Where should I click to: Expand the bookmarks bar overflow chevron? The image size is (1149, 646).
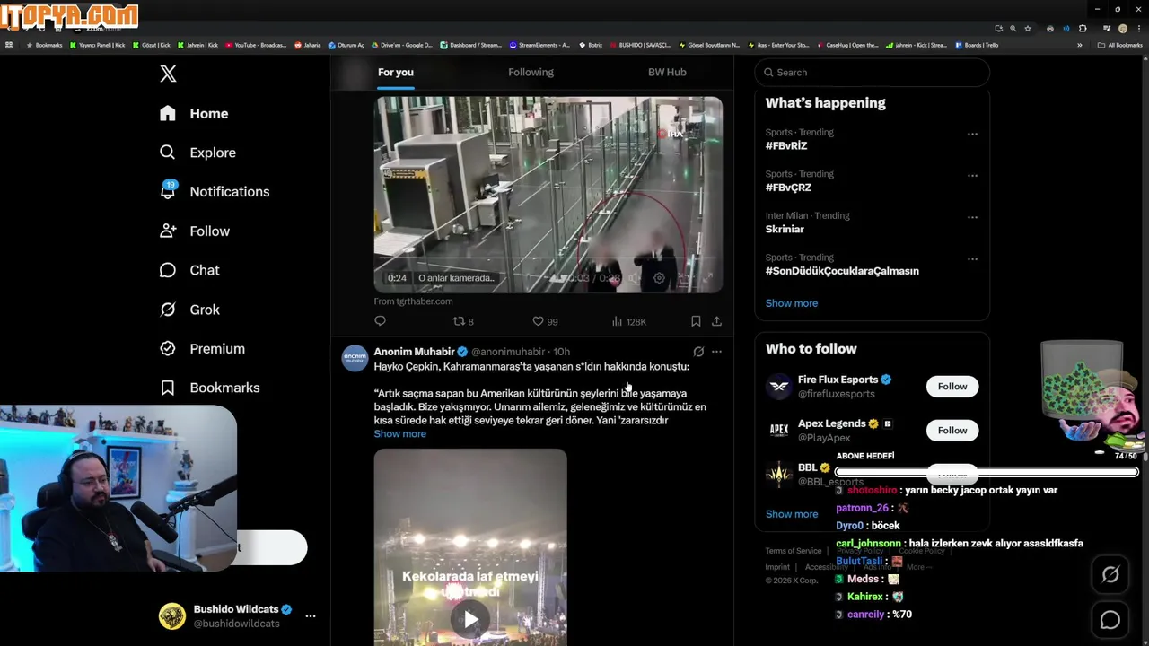coord(1080,45)
